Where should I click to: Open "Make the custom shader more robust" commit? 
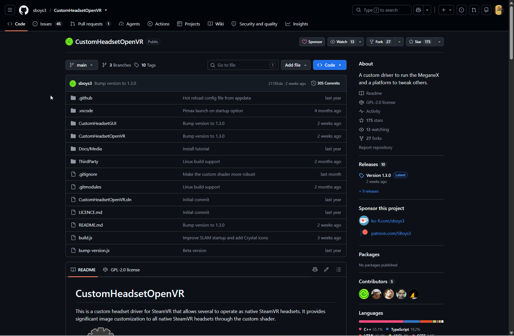pyautogui.click(x=219, y=174)
